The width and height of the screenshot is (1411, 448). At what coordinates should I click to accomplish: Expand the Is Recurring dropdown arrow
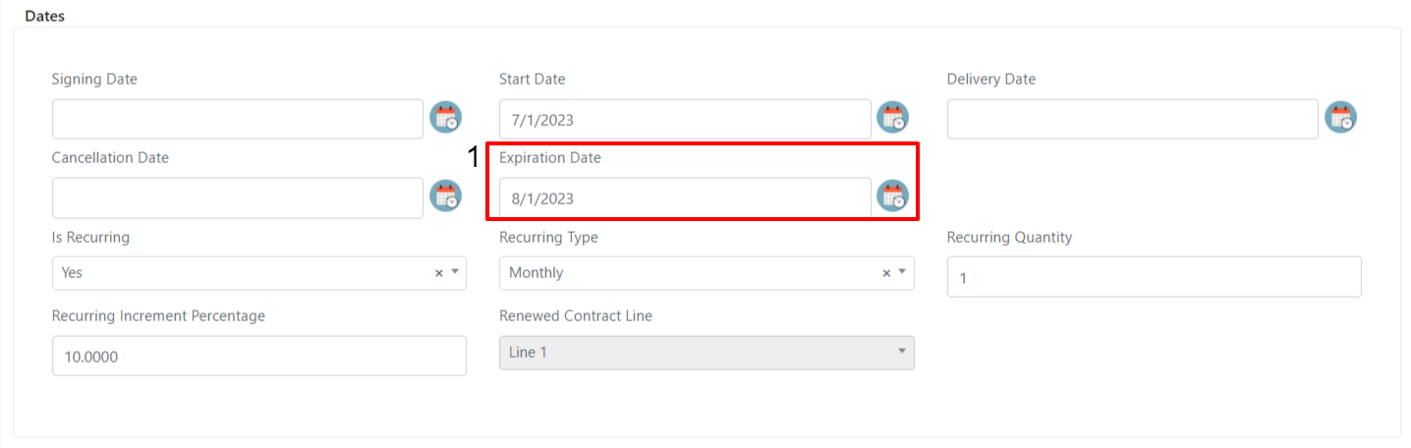(456, 273)
